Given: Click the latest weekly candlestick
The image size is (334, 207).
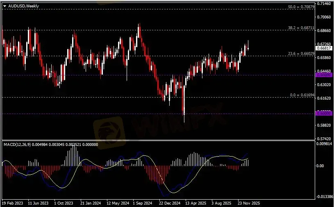Looking at the screenshot, I should [x=248, y=47].
